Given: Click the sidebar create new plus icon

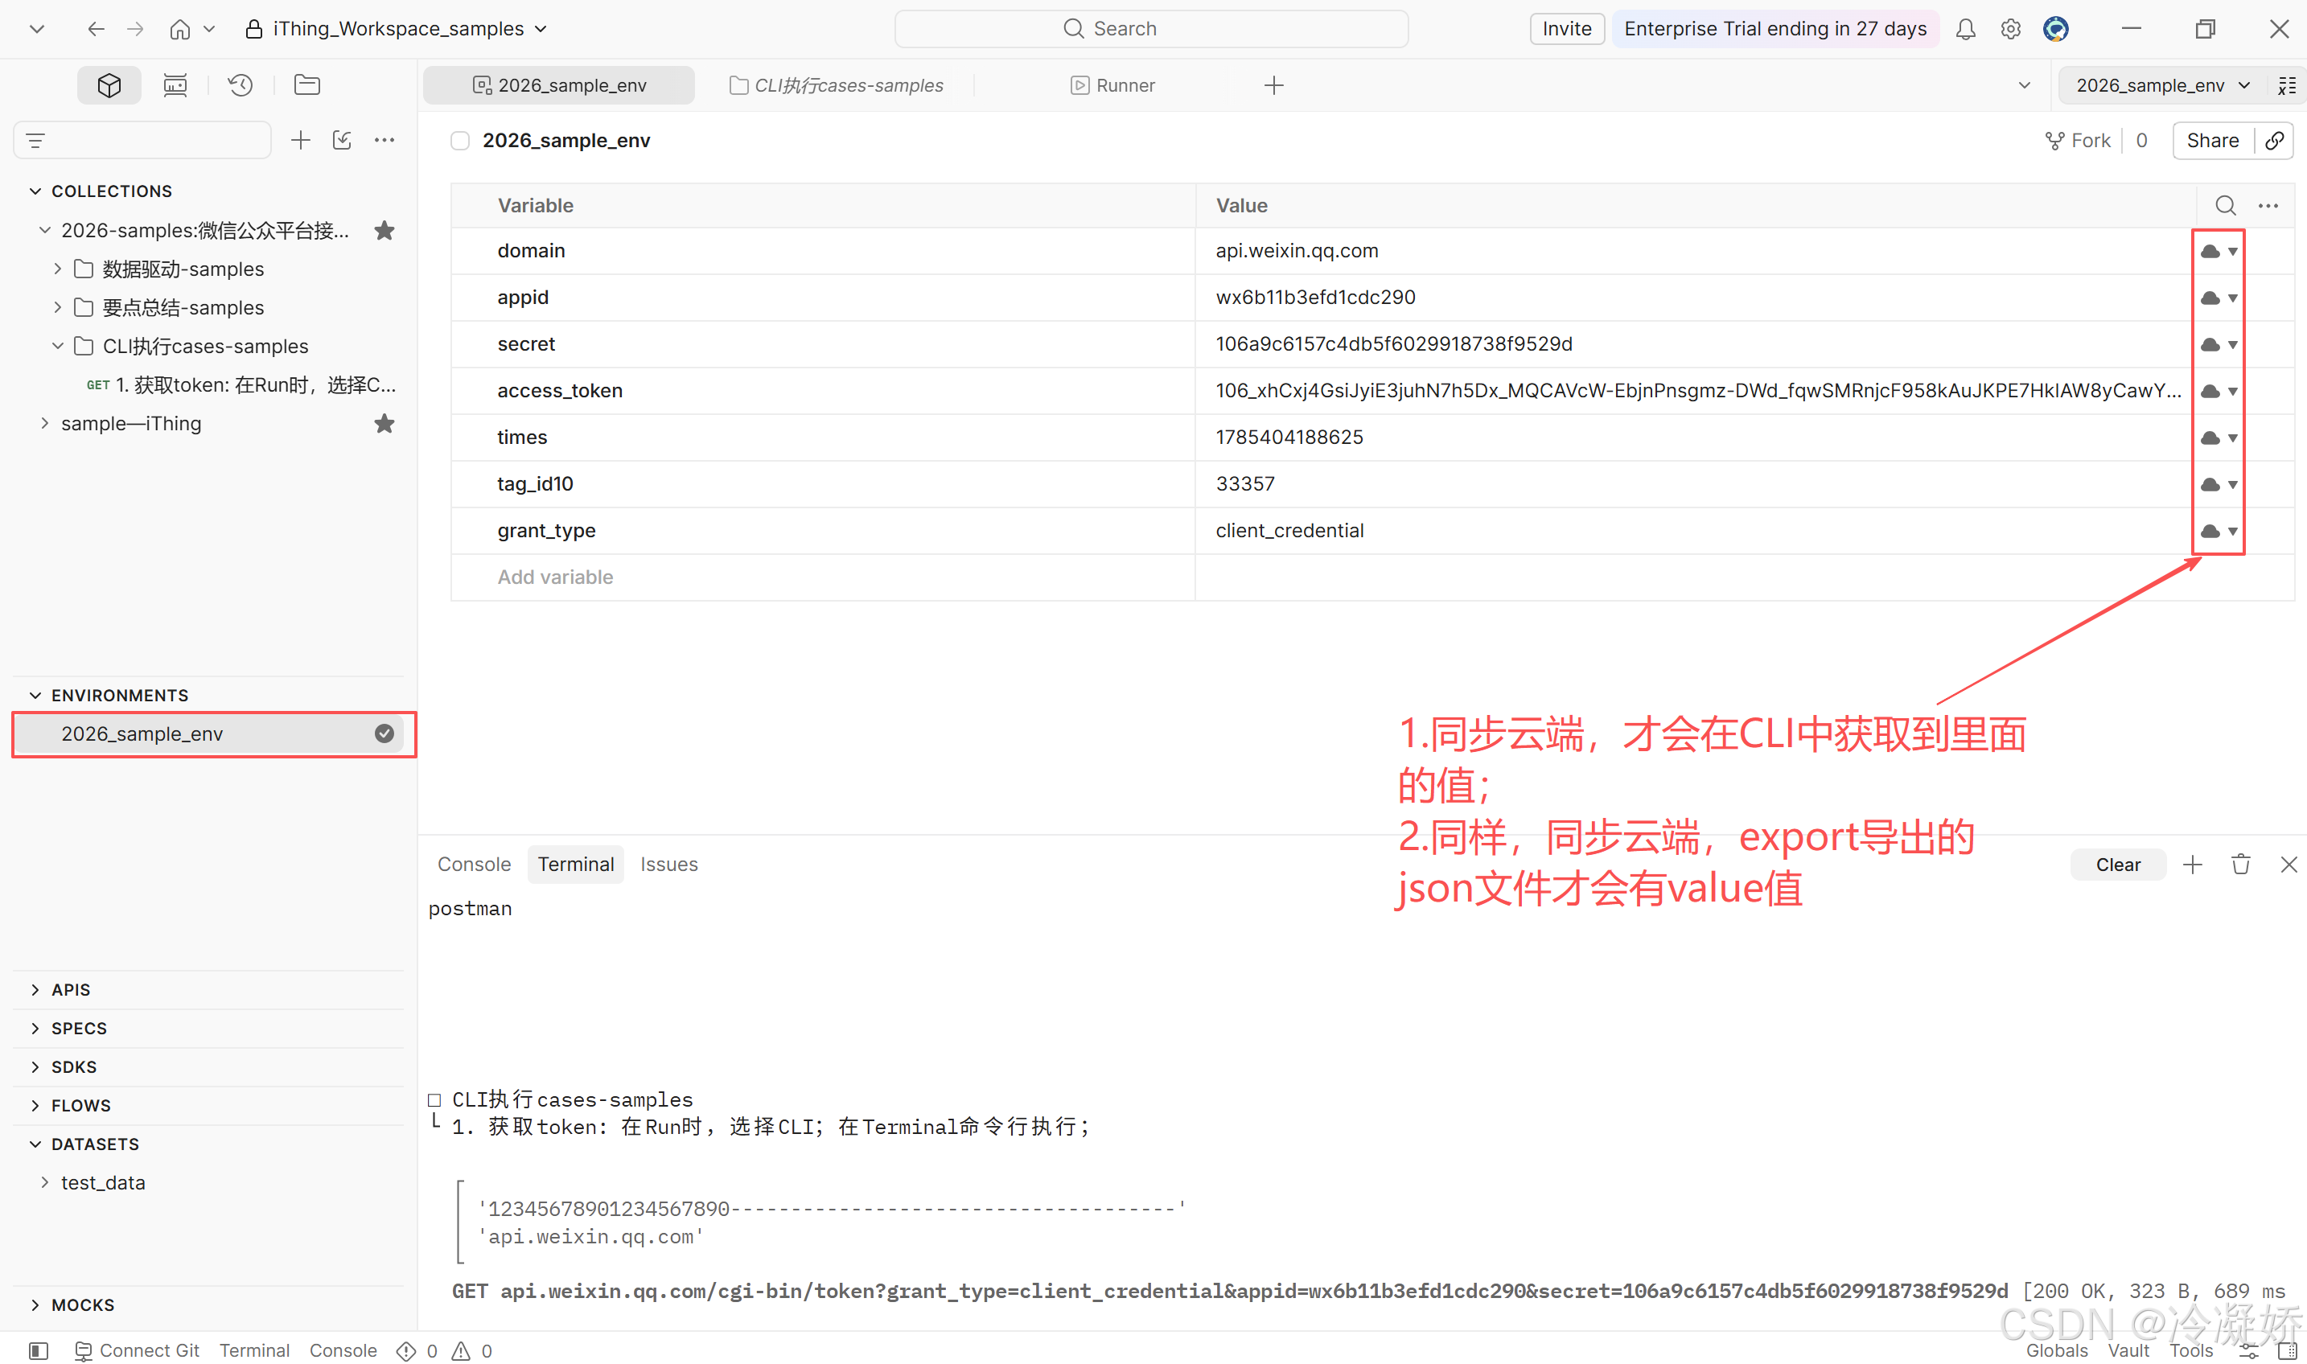Looking at the screenshot, I should point(301,141).
